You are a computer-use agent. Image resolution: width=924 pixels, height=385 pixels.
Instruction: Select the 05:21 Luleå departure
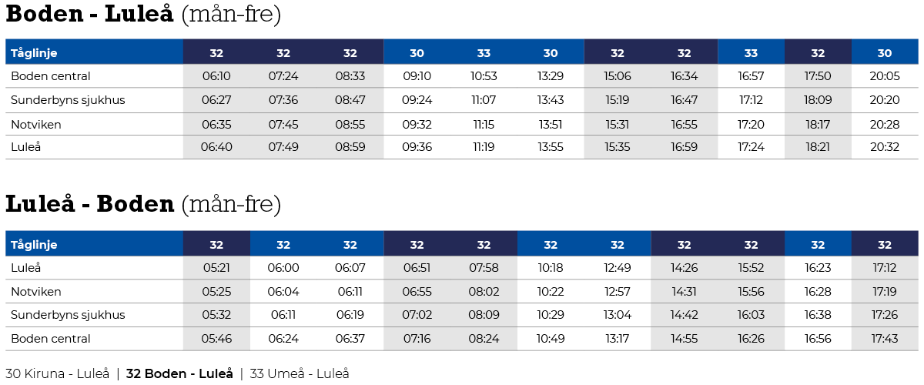point(216,268)
